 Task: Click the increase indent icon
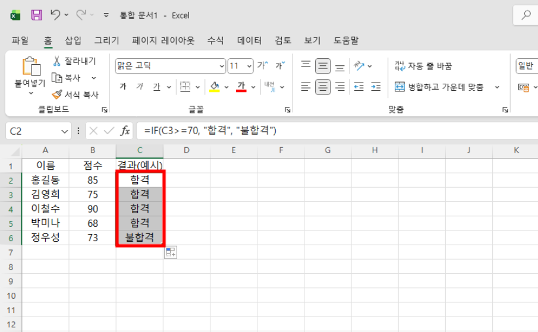coord(376,87)
